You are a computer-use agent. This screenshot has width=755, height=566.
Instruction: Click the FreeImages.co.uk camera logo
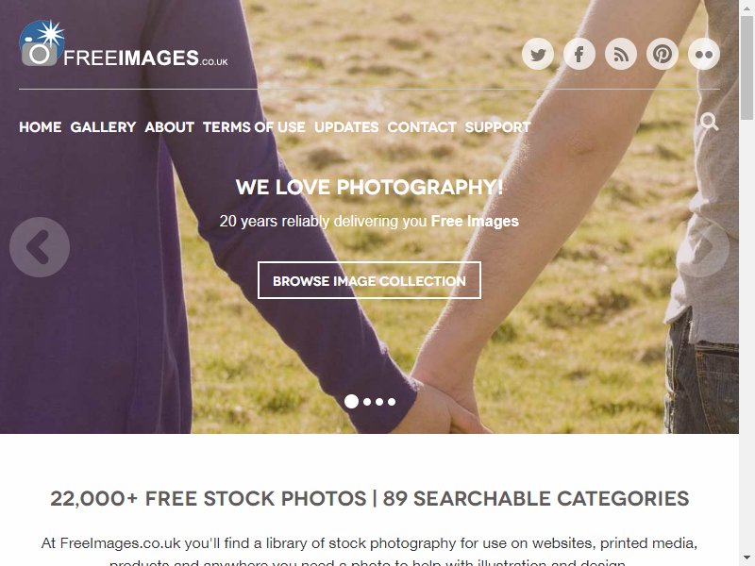124,43
